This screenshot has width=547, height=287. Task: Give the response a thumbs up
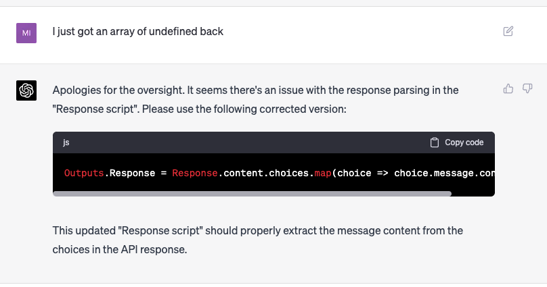pos(508,88)
